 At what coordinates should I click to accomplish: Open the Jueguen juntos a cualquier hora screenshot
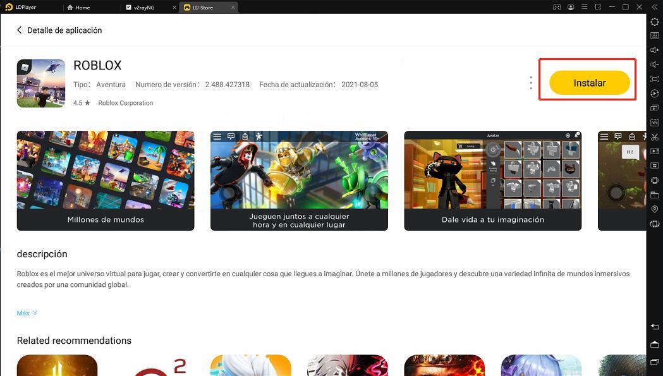[300, 181]
